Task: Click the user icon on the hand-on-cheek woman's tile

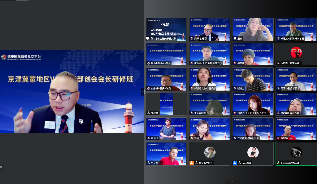Action: click(x=235, y=38)
